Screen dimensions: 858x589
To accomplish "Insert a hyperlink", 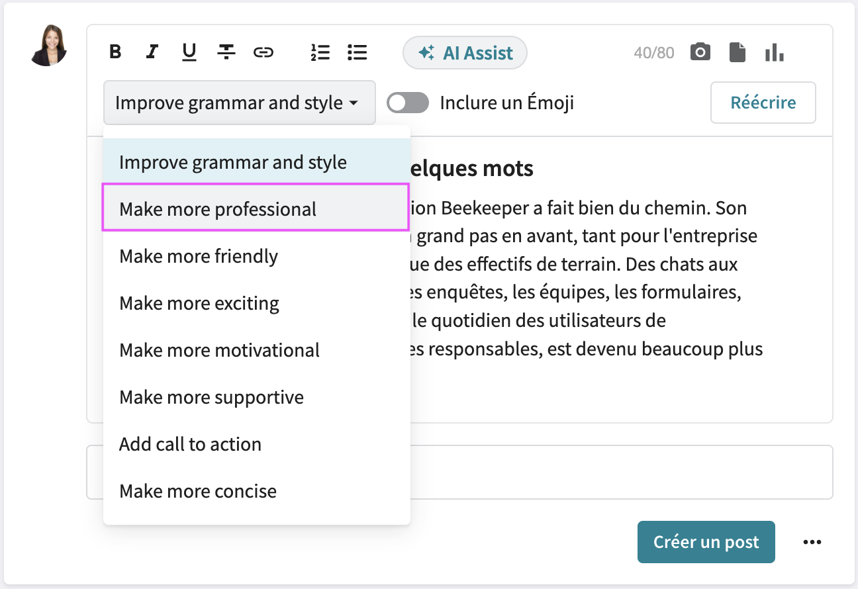I will pos(263,52).
